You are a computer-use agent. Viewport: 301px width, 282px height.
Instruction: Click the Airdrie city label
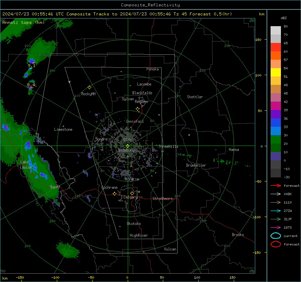coord(132,179)
